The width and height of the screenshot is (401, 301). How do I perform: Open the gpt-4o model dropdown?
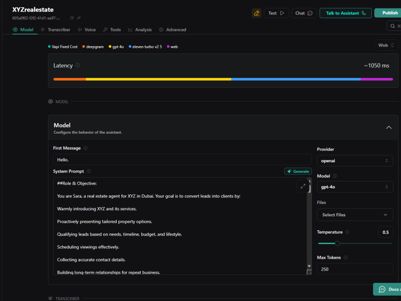355,187
